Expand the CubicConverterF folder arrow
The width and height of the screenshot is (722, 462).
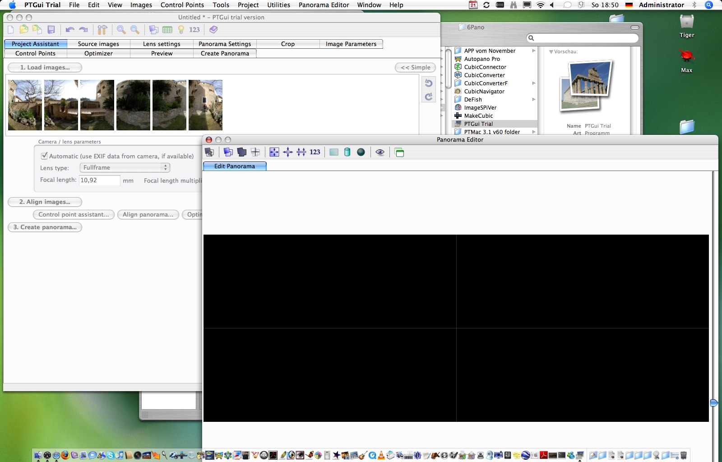[x=534, y=83]
